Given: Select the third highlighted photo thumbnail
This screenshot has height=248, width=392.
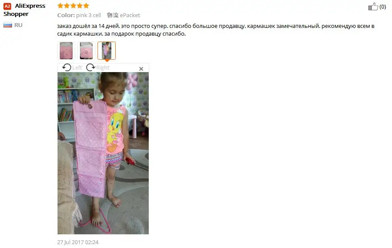Looking at the screenshot, I should point(107,50).
